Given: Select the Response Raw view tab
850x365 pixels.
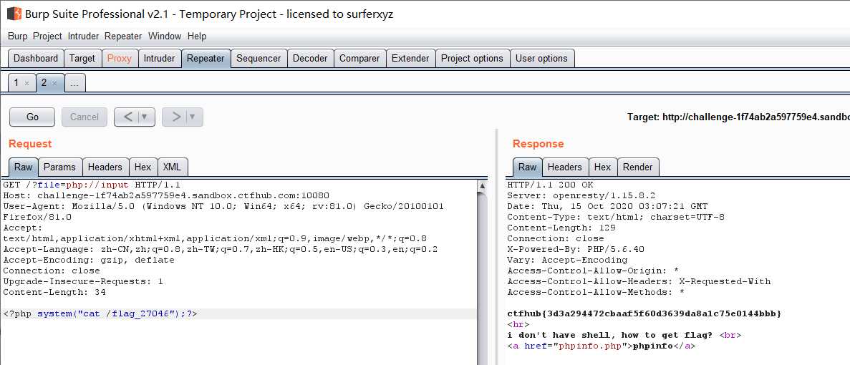Looking at the screenshot, I should (x=528, y=167).
